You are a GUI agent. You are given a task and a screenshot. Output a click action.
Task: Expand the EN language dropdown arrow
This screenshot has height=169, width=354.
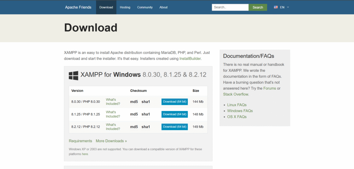point(288,7)
